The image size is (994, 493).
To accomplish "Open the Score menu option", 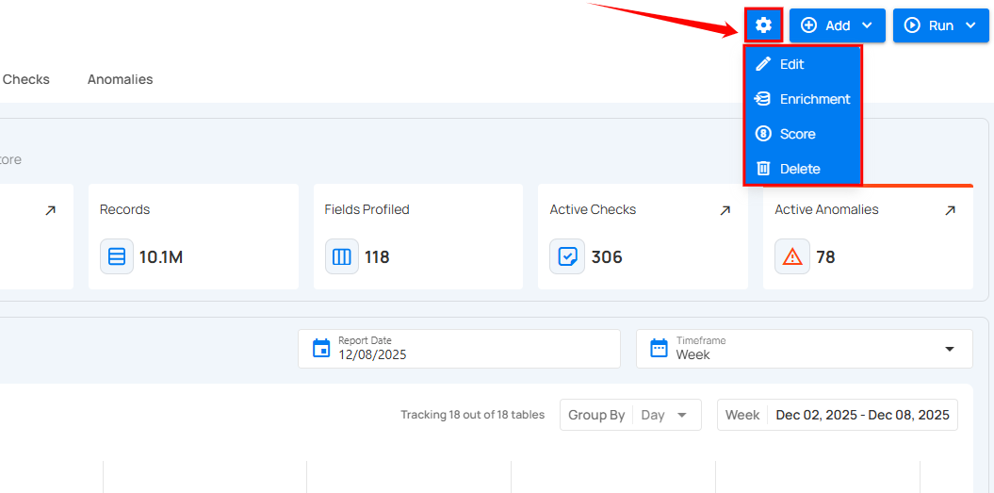I will pyautogui.click(x=797, y=134).
